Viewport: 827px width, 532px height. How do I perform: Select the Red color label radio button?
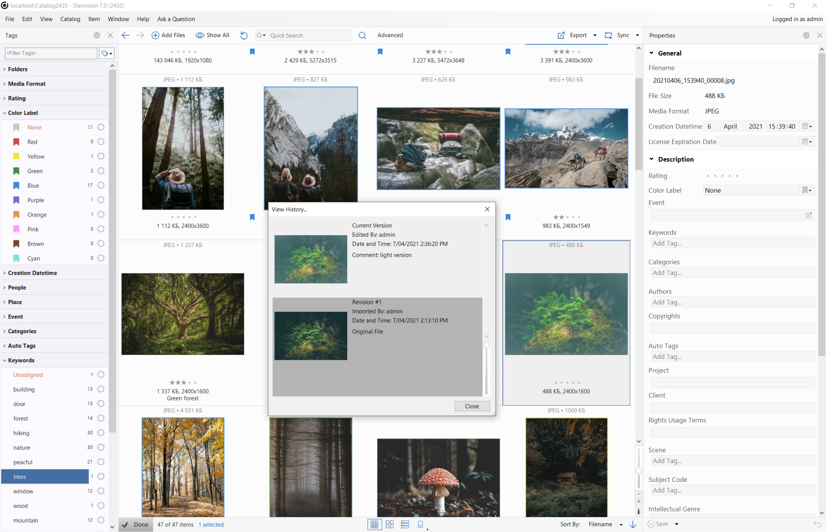[101, 141]
